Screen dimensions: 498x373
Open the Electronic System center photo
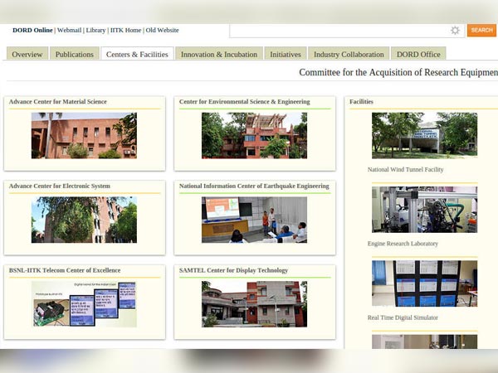(84, 220)
